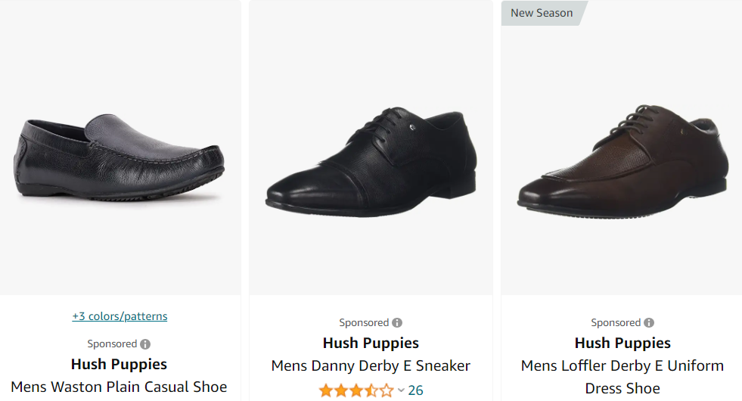This screenshot has width=742, height=401.
Task: Click Hush Puppies brand above Loffler Derby shoe
Action: 622,343
